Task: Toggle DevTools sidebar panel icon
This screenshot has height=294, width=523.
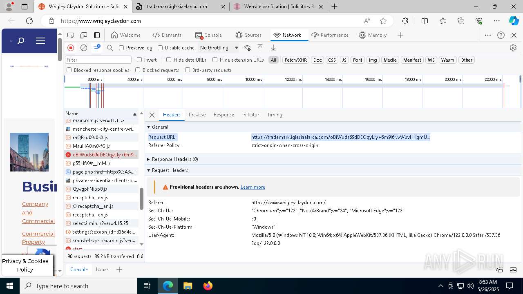Action: 97,35
